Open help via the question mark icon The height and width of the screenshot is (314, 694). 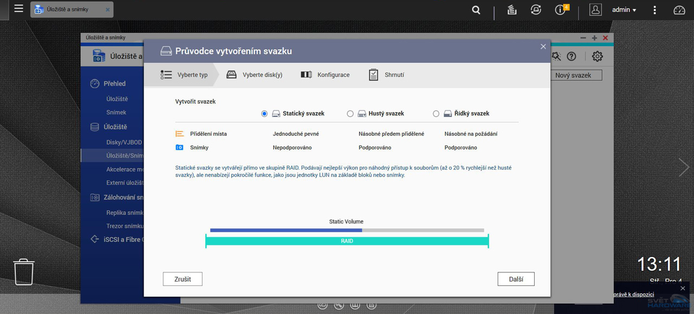point(571,56)
